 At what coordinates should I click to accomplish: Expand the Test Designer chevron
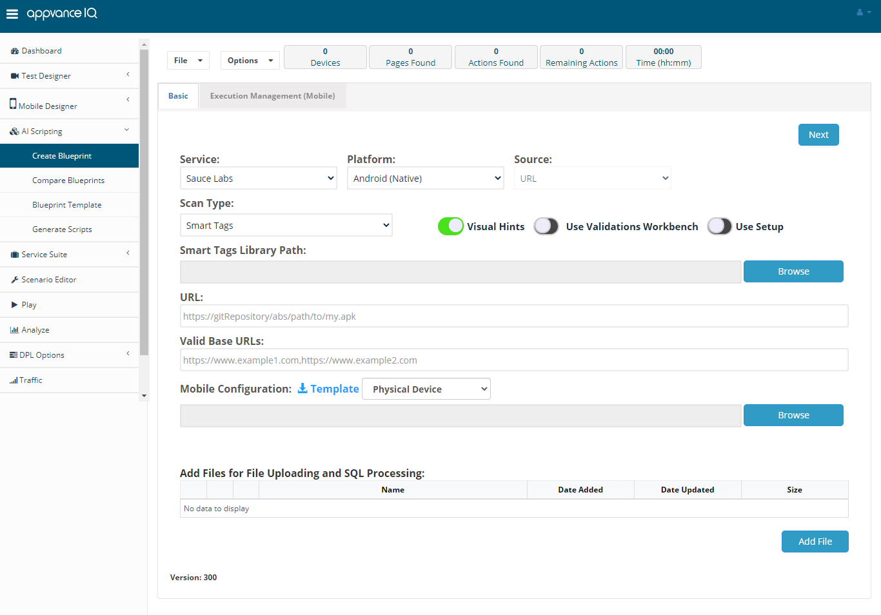click(x=128, y=75)
